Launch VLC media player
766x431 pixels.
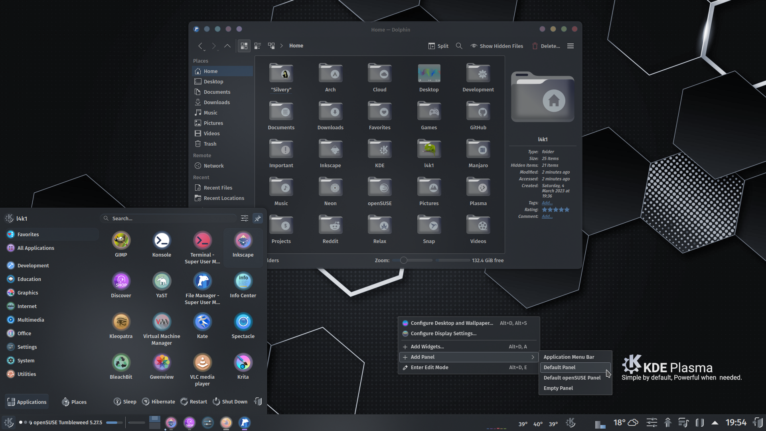pyautogui.click(x=202, y=363)
